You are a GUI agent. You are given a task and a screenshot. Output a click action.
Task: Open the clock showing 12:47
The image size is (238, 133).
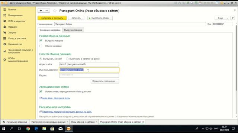(224, 129)
